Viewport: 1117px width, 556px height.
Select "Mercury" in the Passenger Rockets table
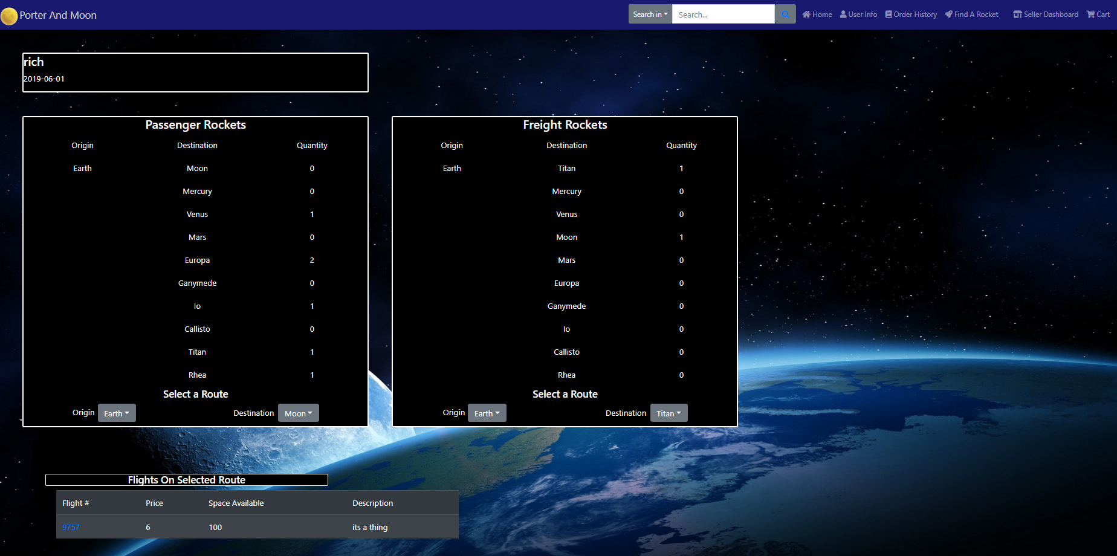coord(198,192)
